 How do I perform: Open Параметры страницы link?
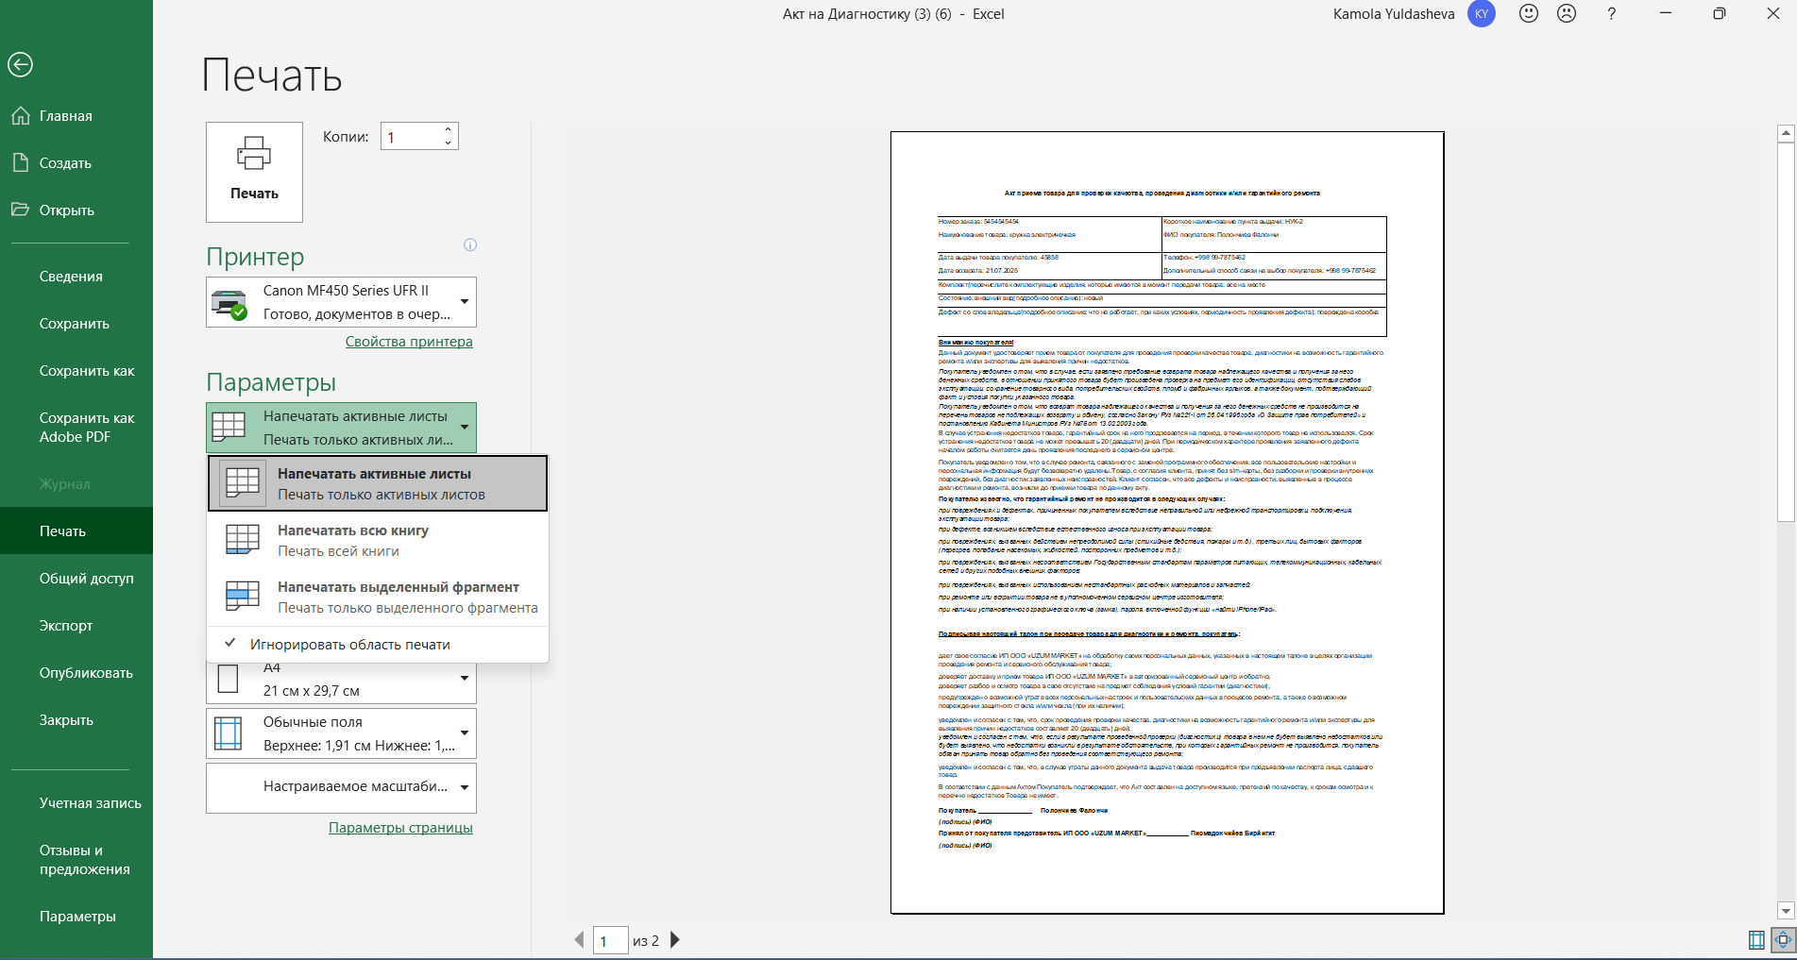(400, 828)
